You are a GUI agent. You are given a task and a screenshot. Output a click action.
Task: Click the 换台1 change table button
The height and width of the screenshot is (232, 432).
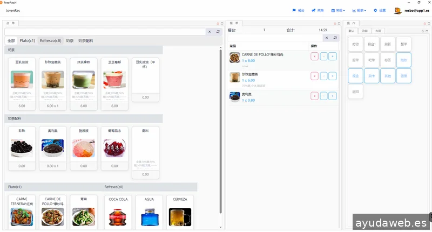(x=372, y=44)
